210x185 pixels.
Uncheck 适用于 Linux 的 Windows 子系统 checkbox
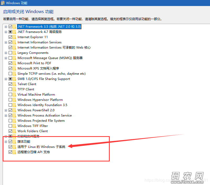pos(10,147)
